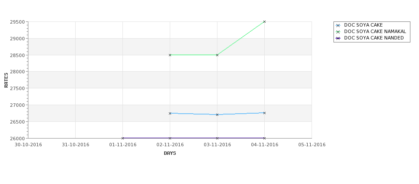The width and height of the screenshot is (419, 184).
Task: Click the SOYA CAKE point on 03-11-2016
Action: 217,115
